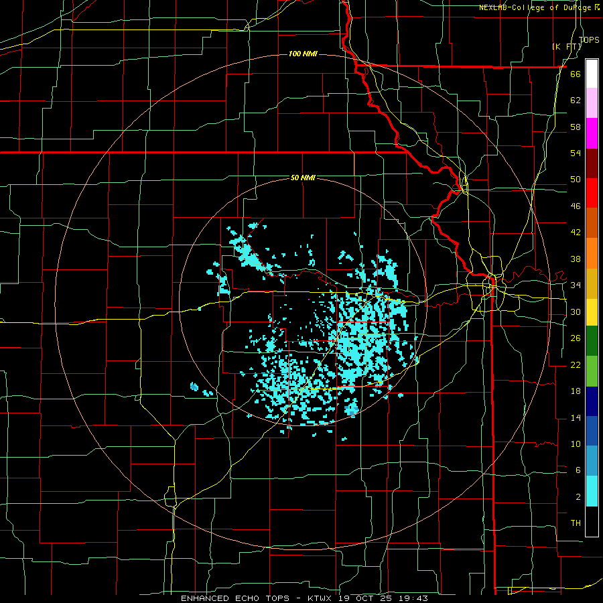Image resolution: width=603 pixels, height=603 pixels.
Task: Click the white 66 kft legend swatch
Action: pyautogui.click(x=592, y=74)
